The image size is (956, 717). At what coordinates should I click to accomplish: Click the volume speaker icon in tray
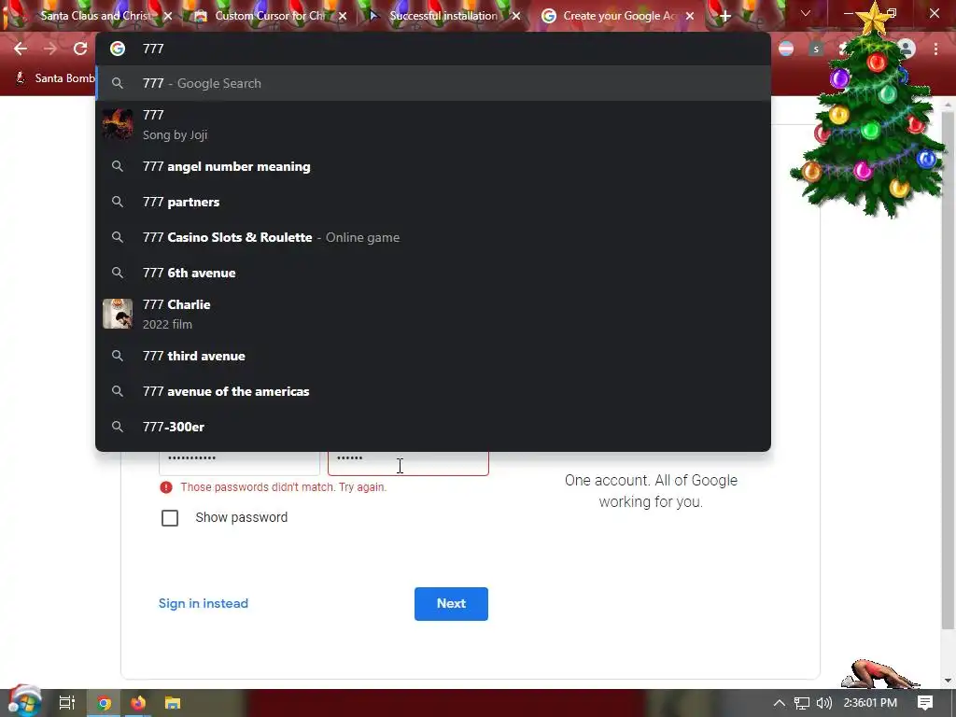click(823, 703)
